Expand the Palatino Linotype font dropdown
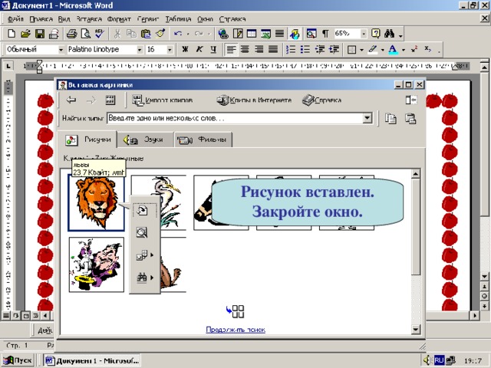The height and width of the screenshot is (368, 491). tap(140, 50)
